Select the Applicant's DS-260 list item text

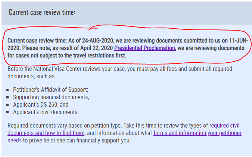[x=41, y=105]
